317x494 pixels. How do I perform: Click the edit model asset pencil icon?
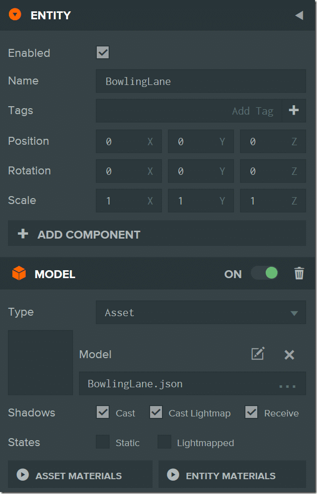(258, 354)
